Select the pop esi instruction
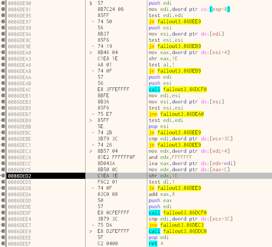272x247 pixels. point(158,126)
